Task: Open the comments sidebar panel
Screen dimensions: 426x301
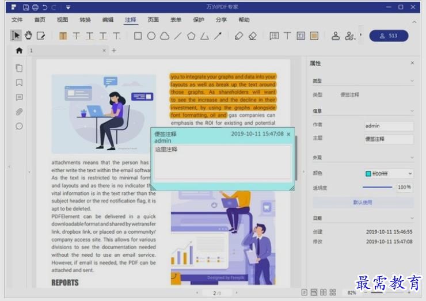Action: pos(20,97)
